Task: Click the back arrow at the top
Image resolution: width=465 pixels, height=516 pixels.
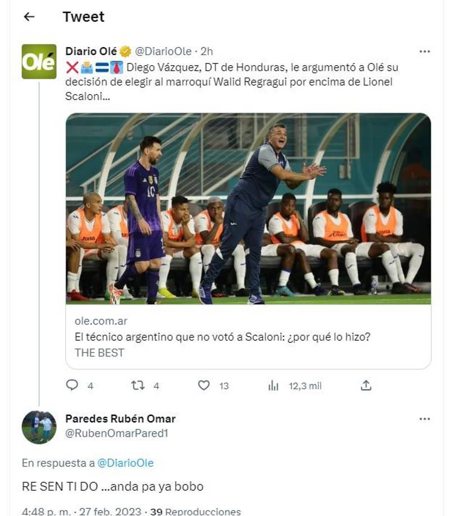Action: pyautogui.click(x=28, y=16)
